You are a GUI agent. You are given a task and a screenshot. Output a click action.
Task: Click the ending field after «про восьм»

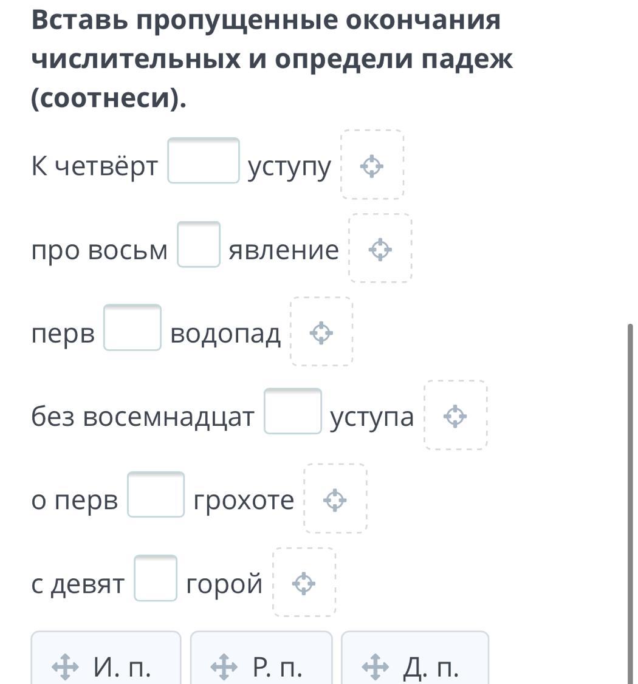tap(199, 244)
